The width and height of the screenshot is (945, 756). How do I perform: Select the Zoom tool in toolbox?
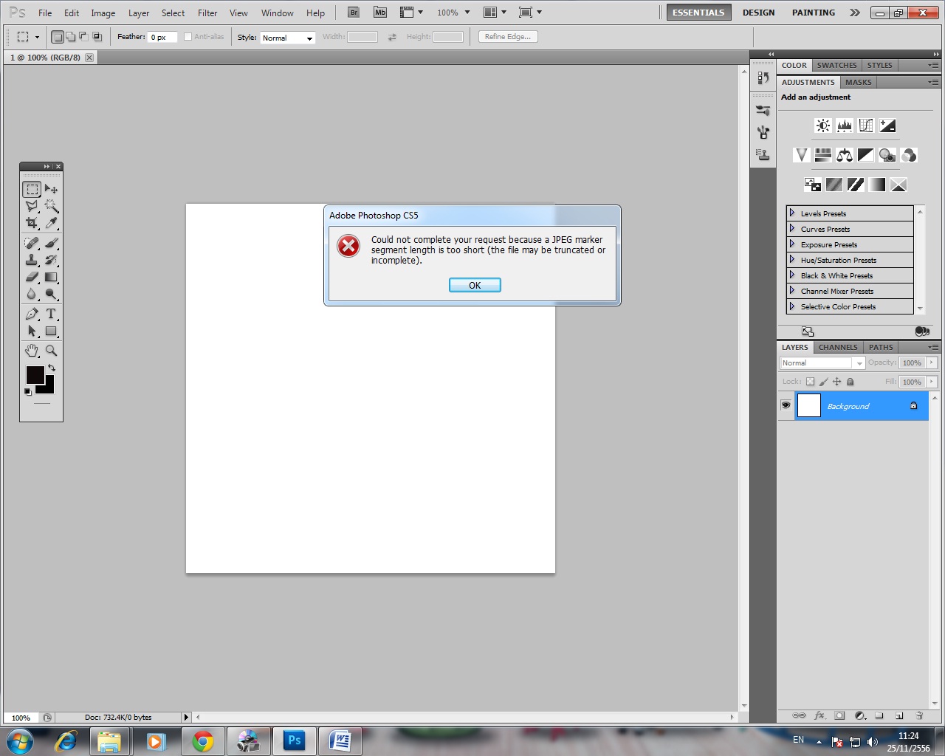tap(51, 351)
